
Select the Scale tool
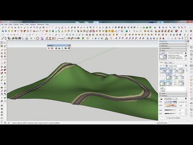coord(2,73)
